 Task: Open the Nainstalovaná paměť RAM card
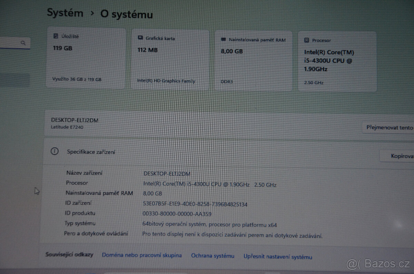pos(254,60)
